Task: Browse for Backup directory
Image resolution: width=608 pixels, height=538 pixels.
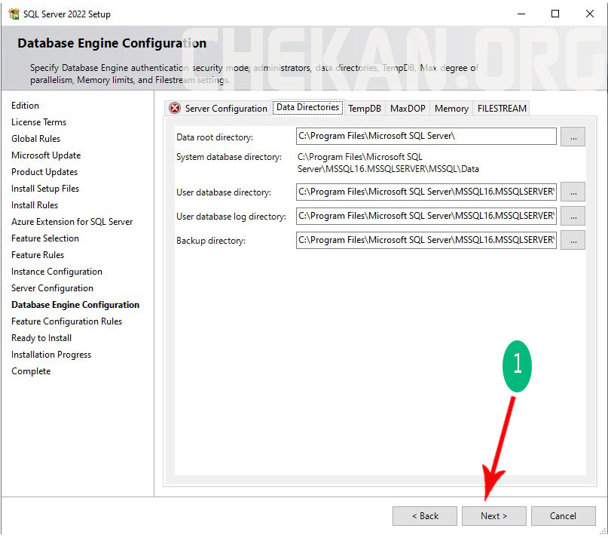Action: click(573, 240)
